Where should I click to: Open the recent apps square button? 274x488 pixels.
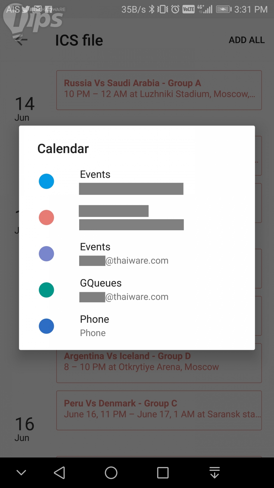pos(163,473)
